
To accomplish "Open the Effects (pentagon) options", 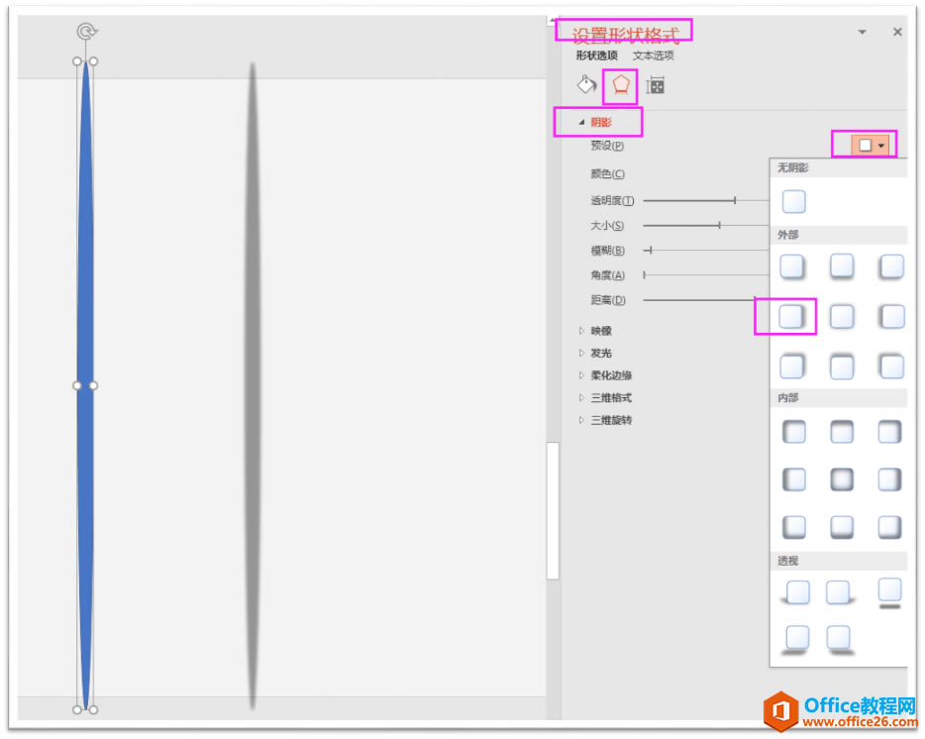I will click(x=620, y=85).
